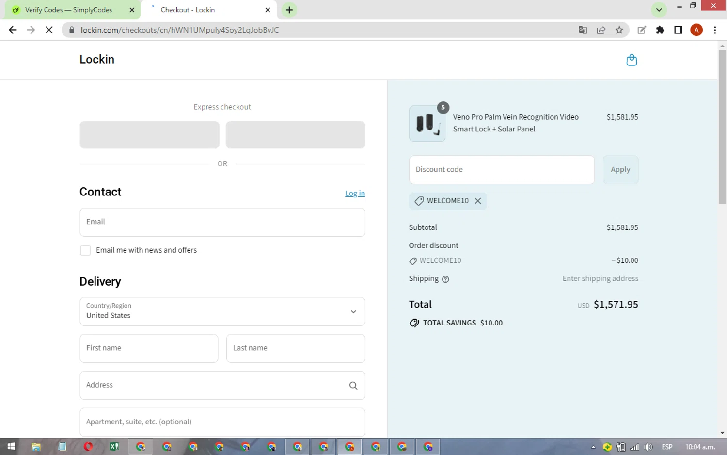The width and height of the screenshot is (727, 455).
Task: Select the Checkout - Lockin tab
Action: point(188,10)
